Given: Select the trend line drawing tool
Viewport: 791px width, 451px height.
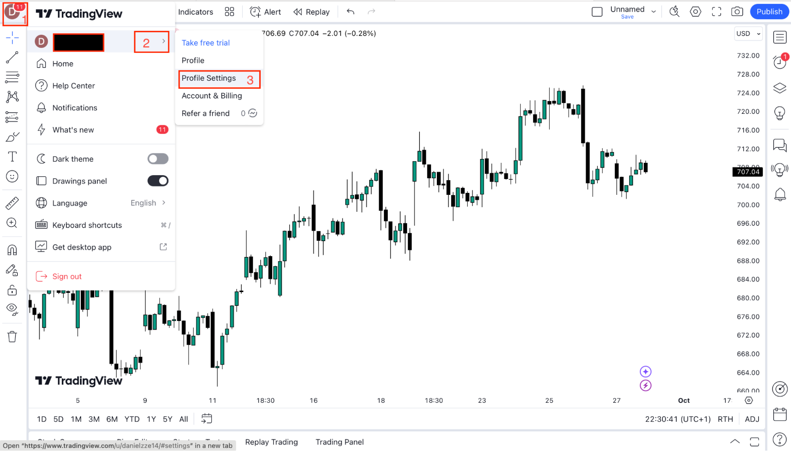Looking at the screenshot, I should [12, 57].
